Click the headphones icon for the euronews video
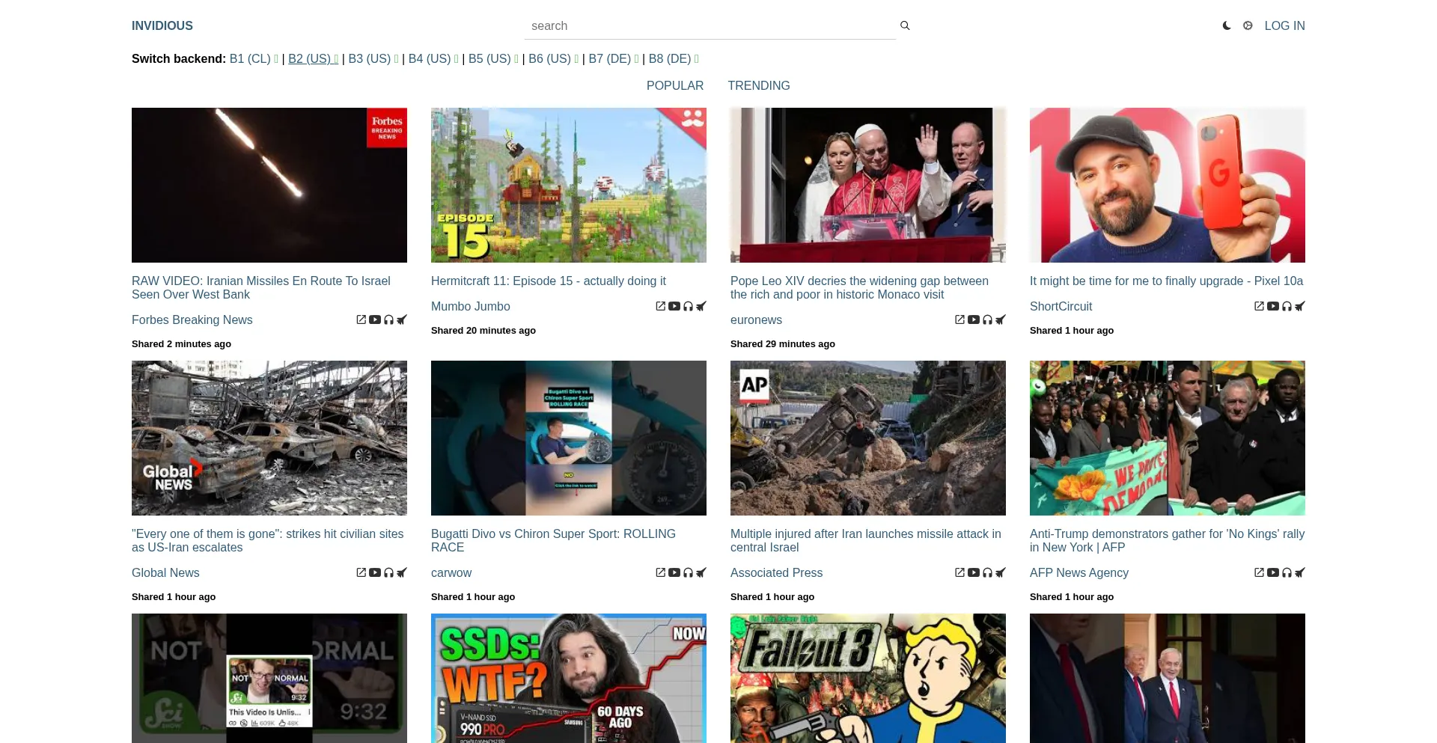1437x743 pixels. (x=987, y=319)
